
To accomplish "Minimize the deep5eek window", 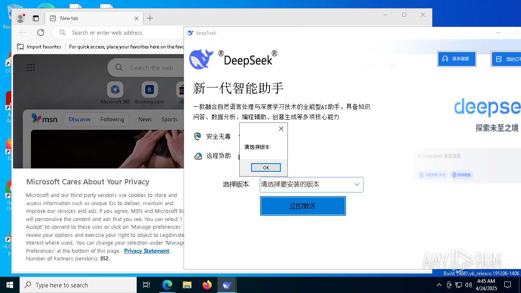I will pos(498,33).
